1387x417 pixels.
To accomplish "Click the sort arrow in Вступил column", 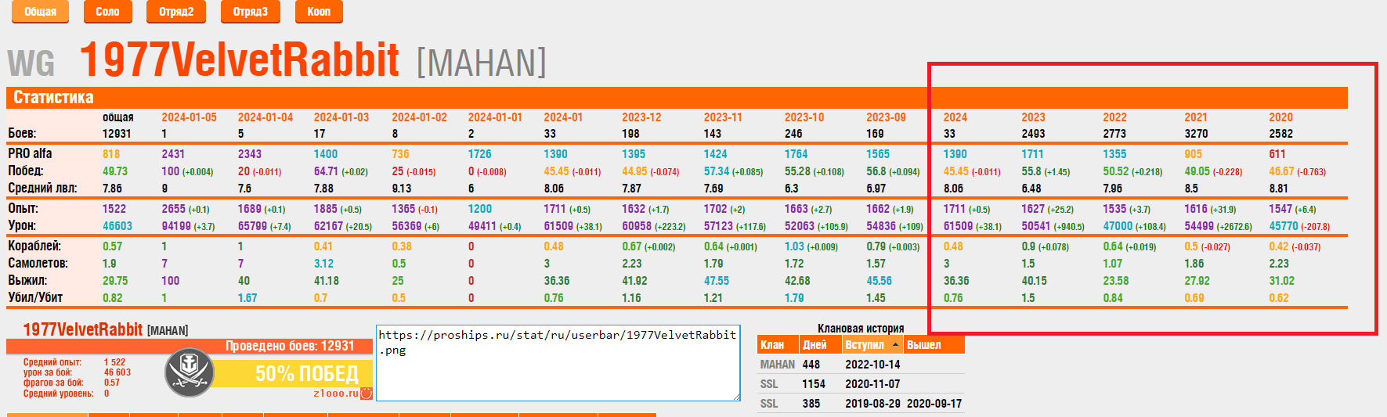I will coord(896,345).
